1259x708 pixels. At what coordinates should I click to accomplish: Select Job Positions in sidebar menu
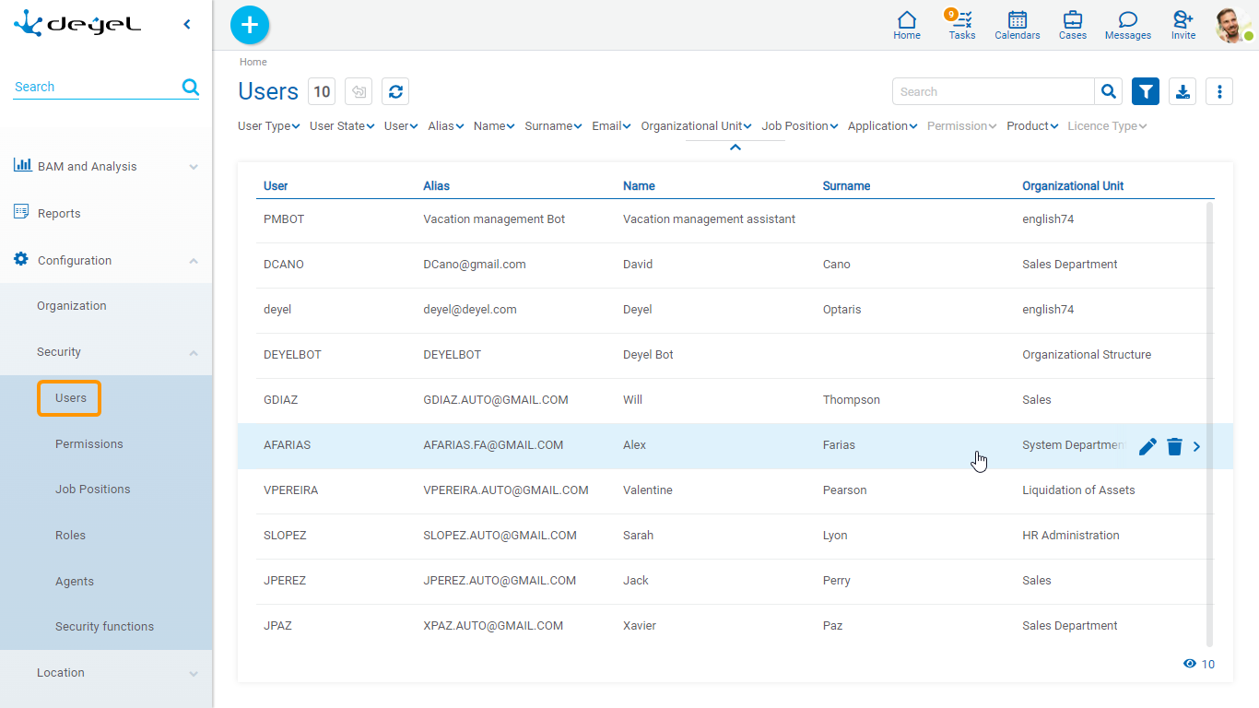pos(92,490)
